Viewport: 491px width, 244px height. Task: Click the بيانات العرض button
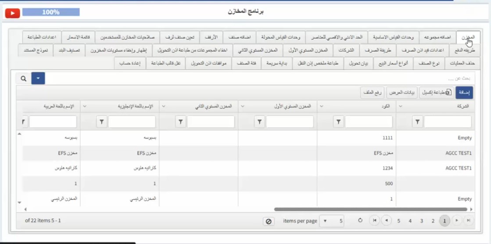click(402, 93)
